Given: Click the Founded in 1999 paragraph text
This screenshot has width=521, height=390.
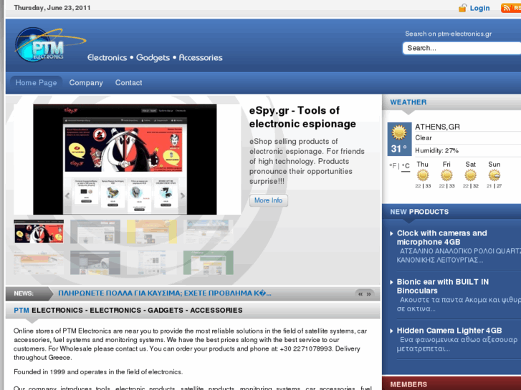Looking at the screenshot, I should pos(98,372).
